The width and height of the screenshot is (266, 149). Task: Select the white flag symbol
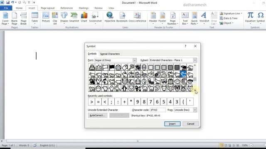[x=105, y=67]
